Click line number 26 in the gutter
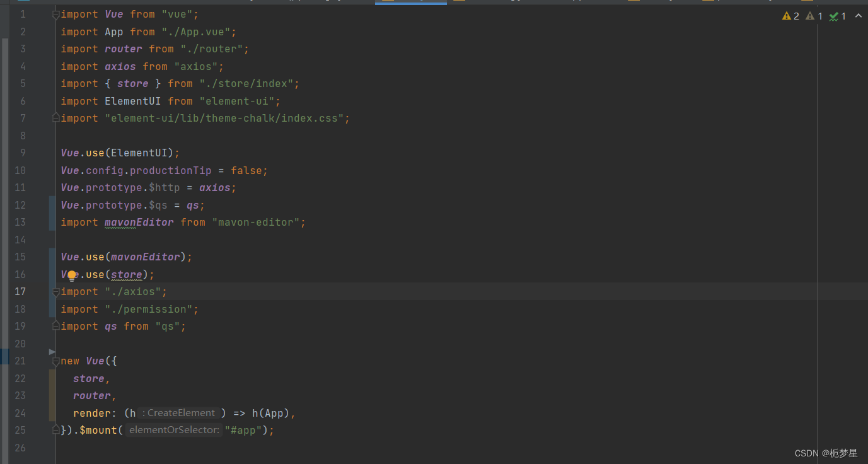Viewport: 868px width, 464px height. (20, 448)
